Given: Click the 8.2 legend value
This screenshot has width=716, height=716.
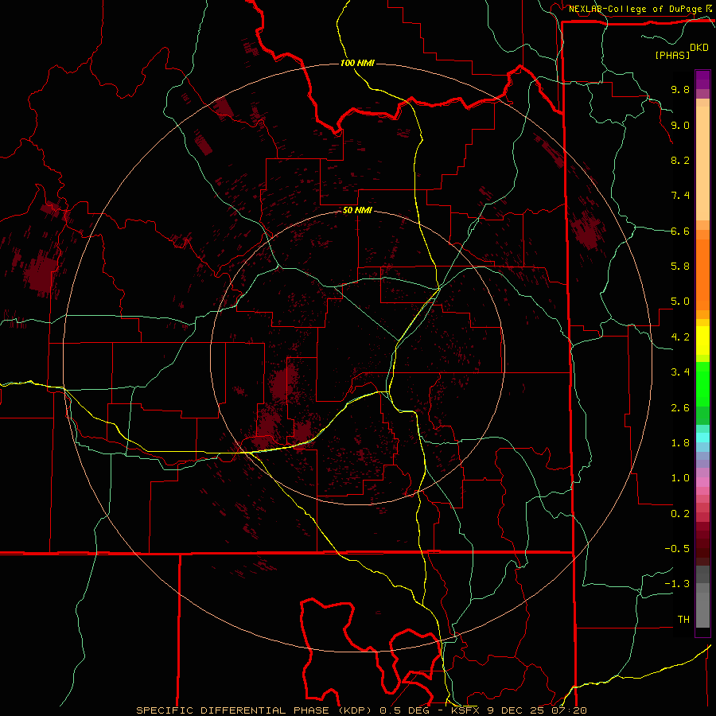Looking at the screenshot, I should click(x=680, y=160).
